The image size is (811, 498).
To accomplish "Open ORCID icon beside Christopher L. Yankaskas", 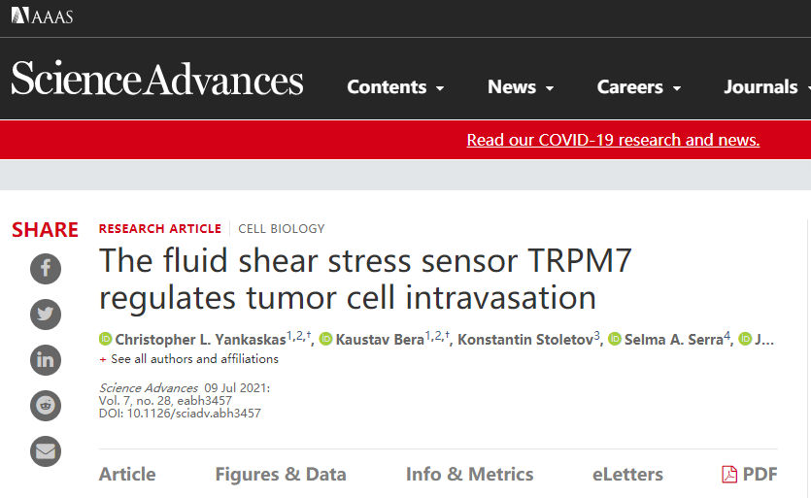I will pos(105,339).
